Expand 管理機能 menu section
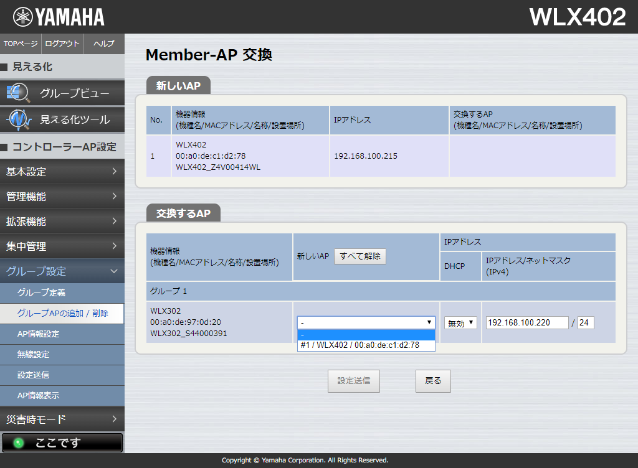This screenshot has height=468, width=638. coord(62,197)
